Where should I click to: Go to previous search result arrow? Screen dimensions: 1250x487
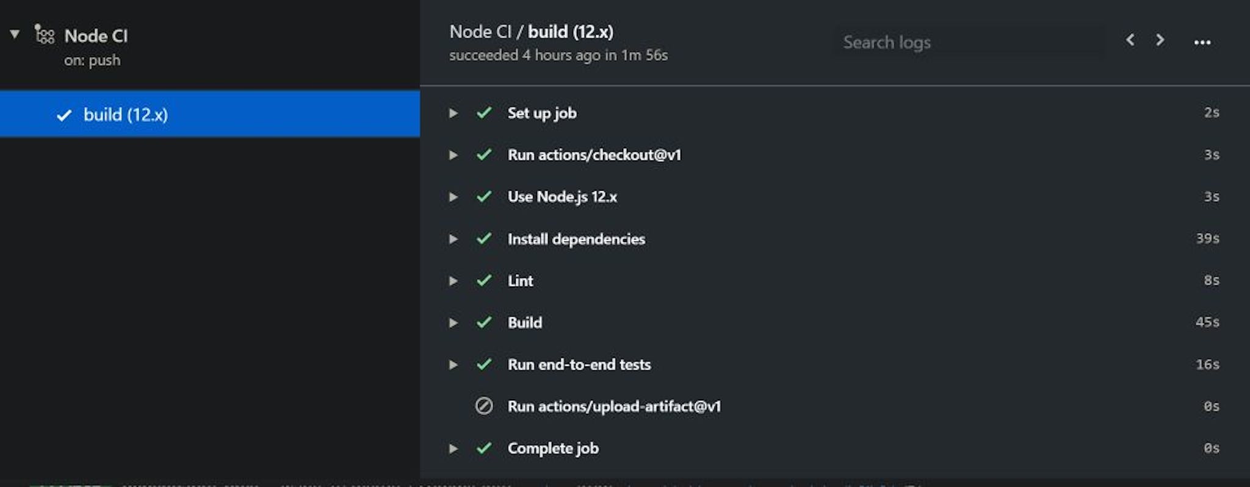1130,40
